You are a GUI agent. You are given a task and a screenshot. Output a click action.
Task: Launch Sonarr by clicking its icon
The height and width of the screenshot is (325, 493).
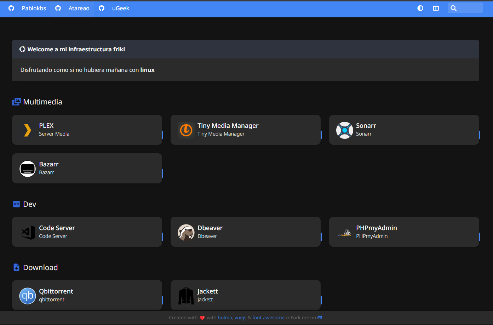pos(344,130)
